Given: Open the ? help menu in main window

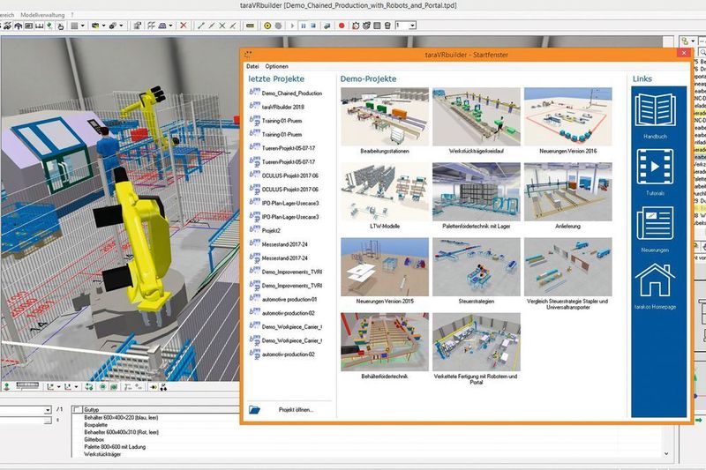Looking at the screenshot, I should [x=72, y=15].
